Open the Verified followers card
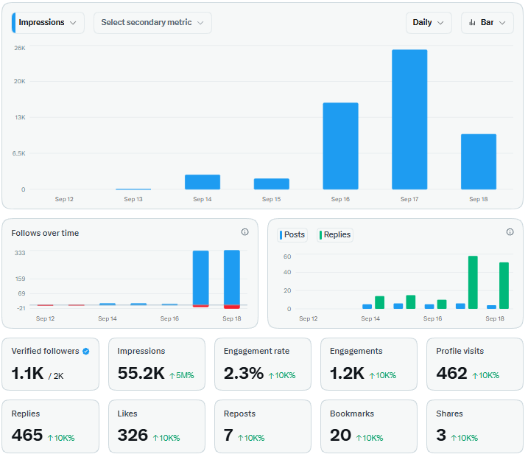The height and width of the screenshot is (457, 528). click(x=51, y=364)
